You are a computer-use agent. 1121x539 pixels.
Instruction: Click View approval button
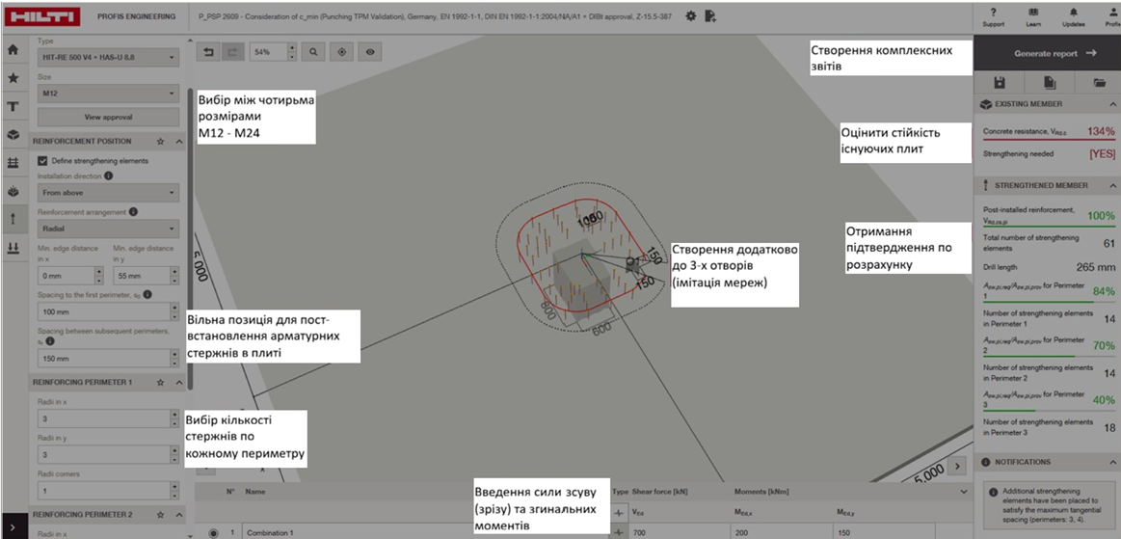[x=108, y=117]
